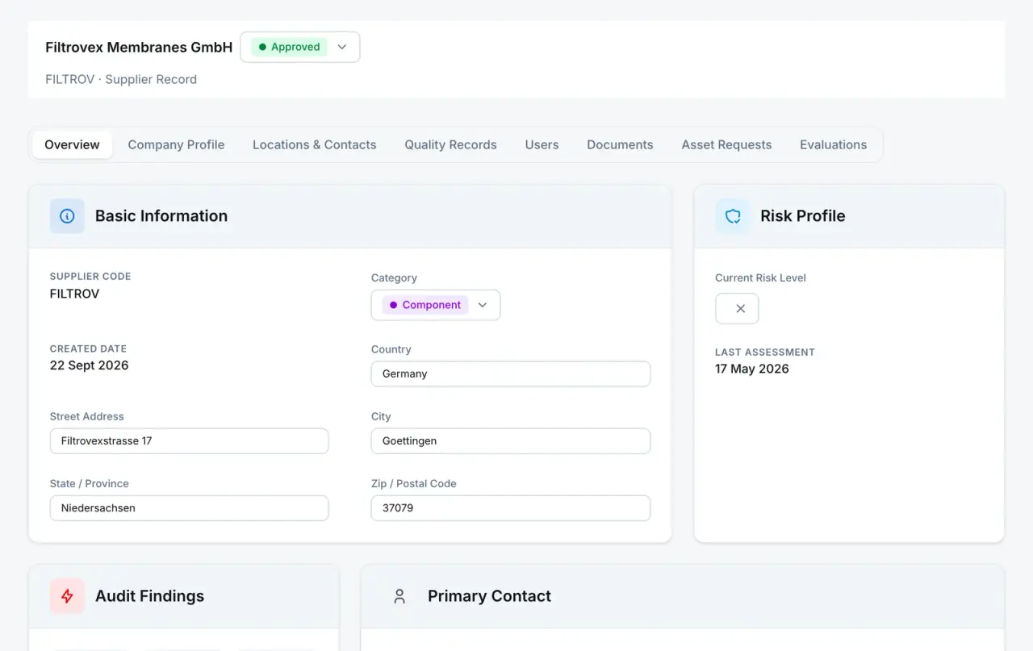1033x651 pixels.
Task: Select the Quality Records tab
Action: tap(450, 145)
